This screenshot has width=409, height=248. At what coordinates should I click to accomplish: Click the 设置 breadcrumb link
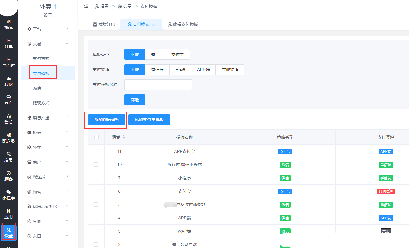(102, 6)
